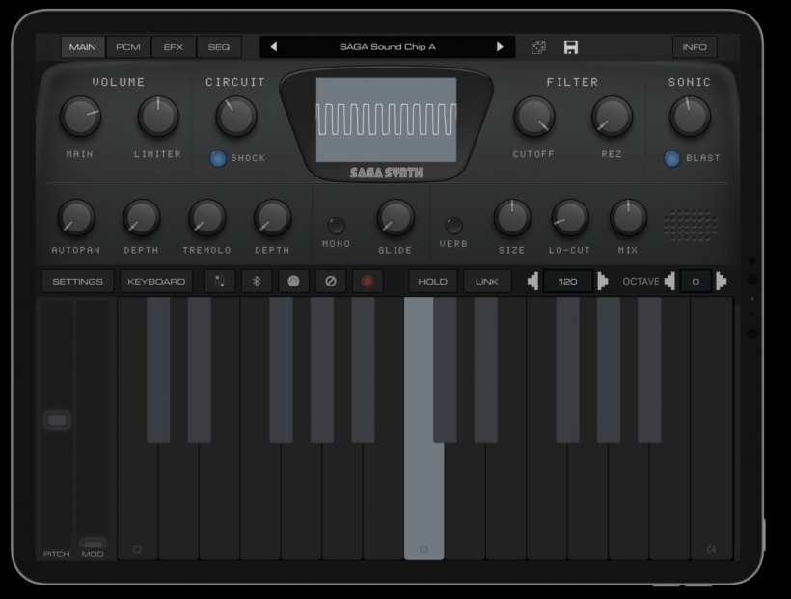Screen dimensions: 791x599
Task: Go to previous preset with left arrow
Action: [x=273, y=47]
